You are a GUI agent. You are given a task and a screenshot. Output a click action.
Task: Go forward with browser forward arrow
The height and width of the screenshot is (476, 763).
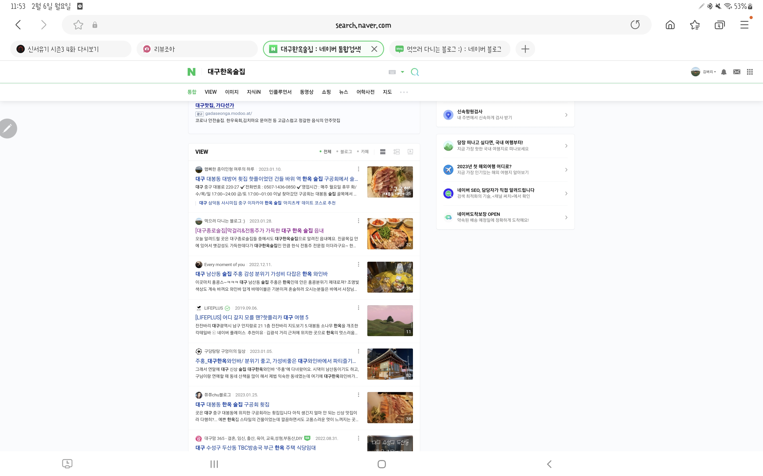click(44, 25)
